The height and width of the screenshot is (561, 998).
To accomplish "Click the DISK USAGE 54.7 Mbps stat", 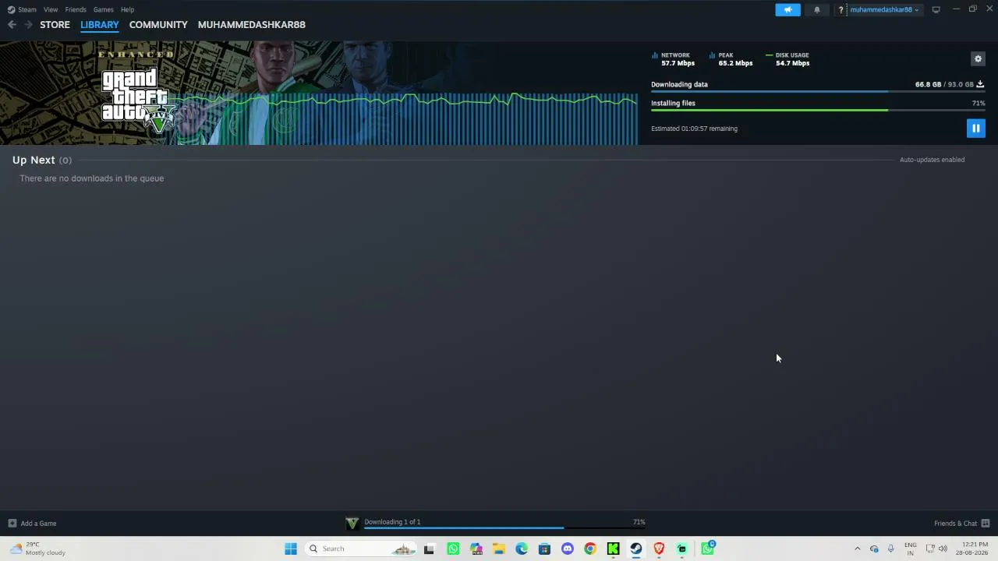I will click(788, 59).
